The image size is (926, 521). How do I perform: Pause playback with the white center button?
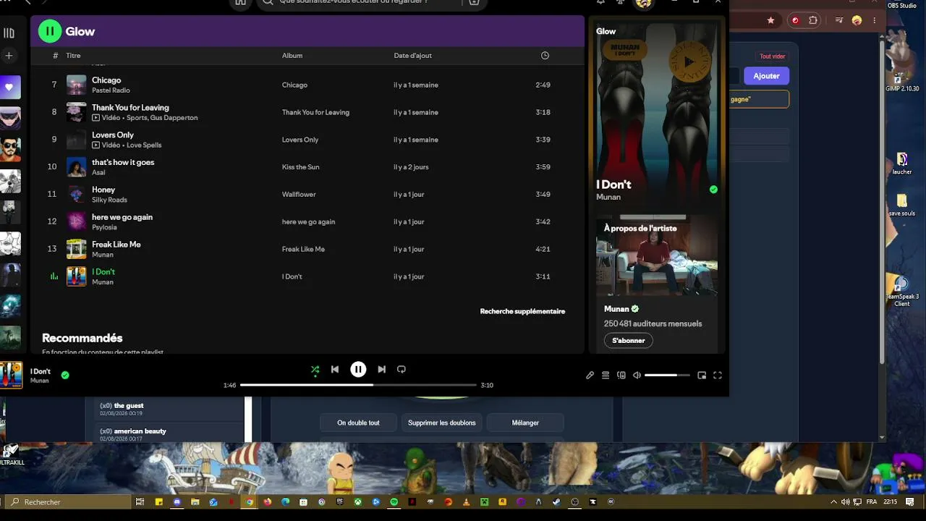[x=358, y=369]
